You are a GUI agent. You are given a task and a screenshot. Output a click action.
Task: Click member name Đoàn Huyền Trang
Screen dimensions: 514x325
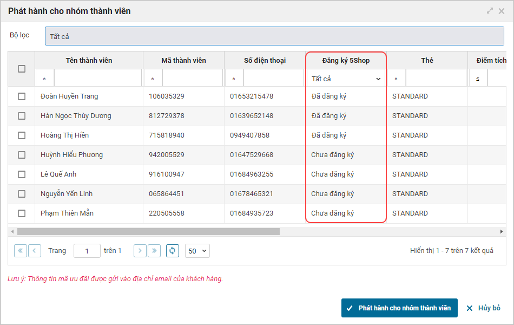tap(69, 96)
